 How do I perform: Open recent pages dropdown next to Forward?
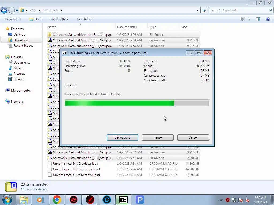pos(17,10)
